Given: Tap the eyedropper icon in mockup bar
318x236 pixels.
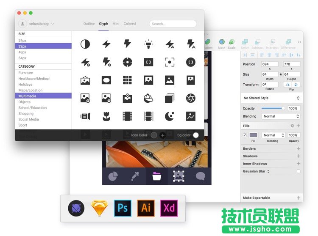Looking at the screenshot, I should (x=135, y=176).
